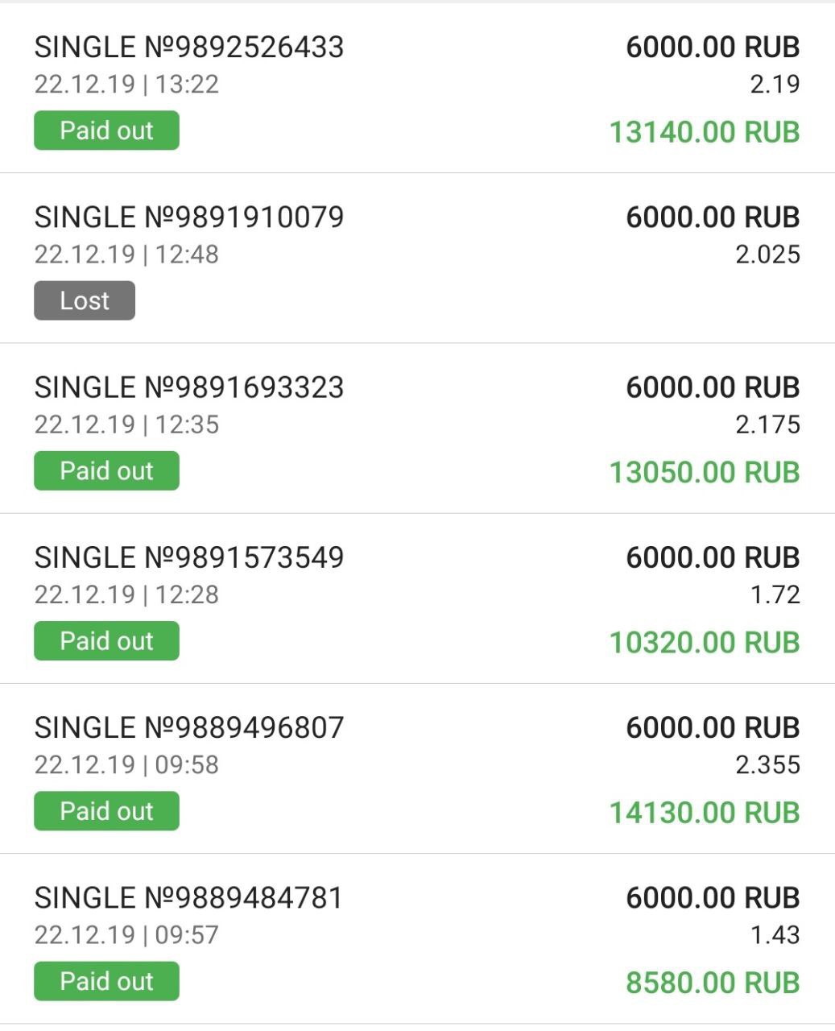This screenshot has width=835, height=1031.
Task: Open bet SINGLE №9892526433
Action: click(189, 48)
